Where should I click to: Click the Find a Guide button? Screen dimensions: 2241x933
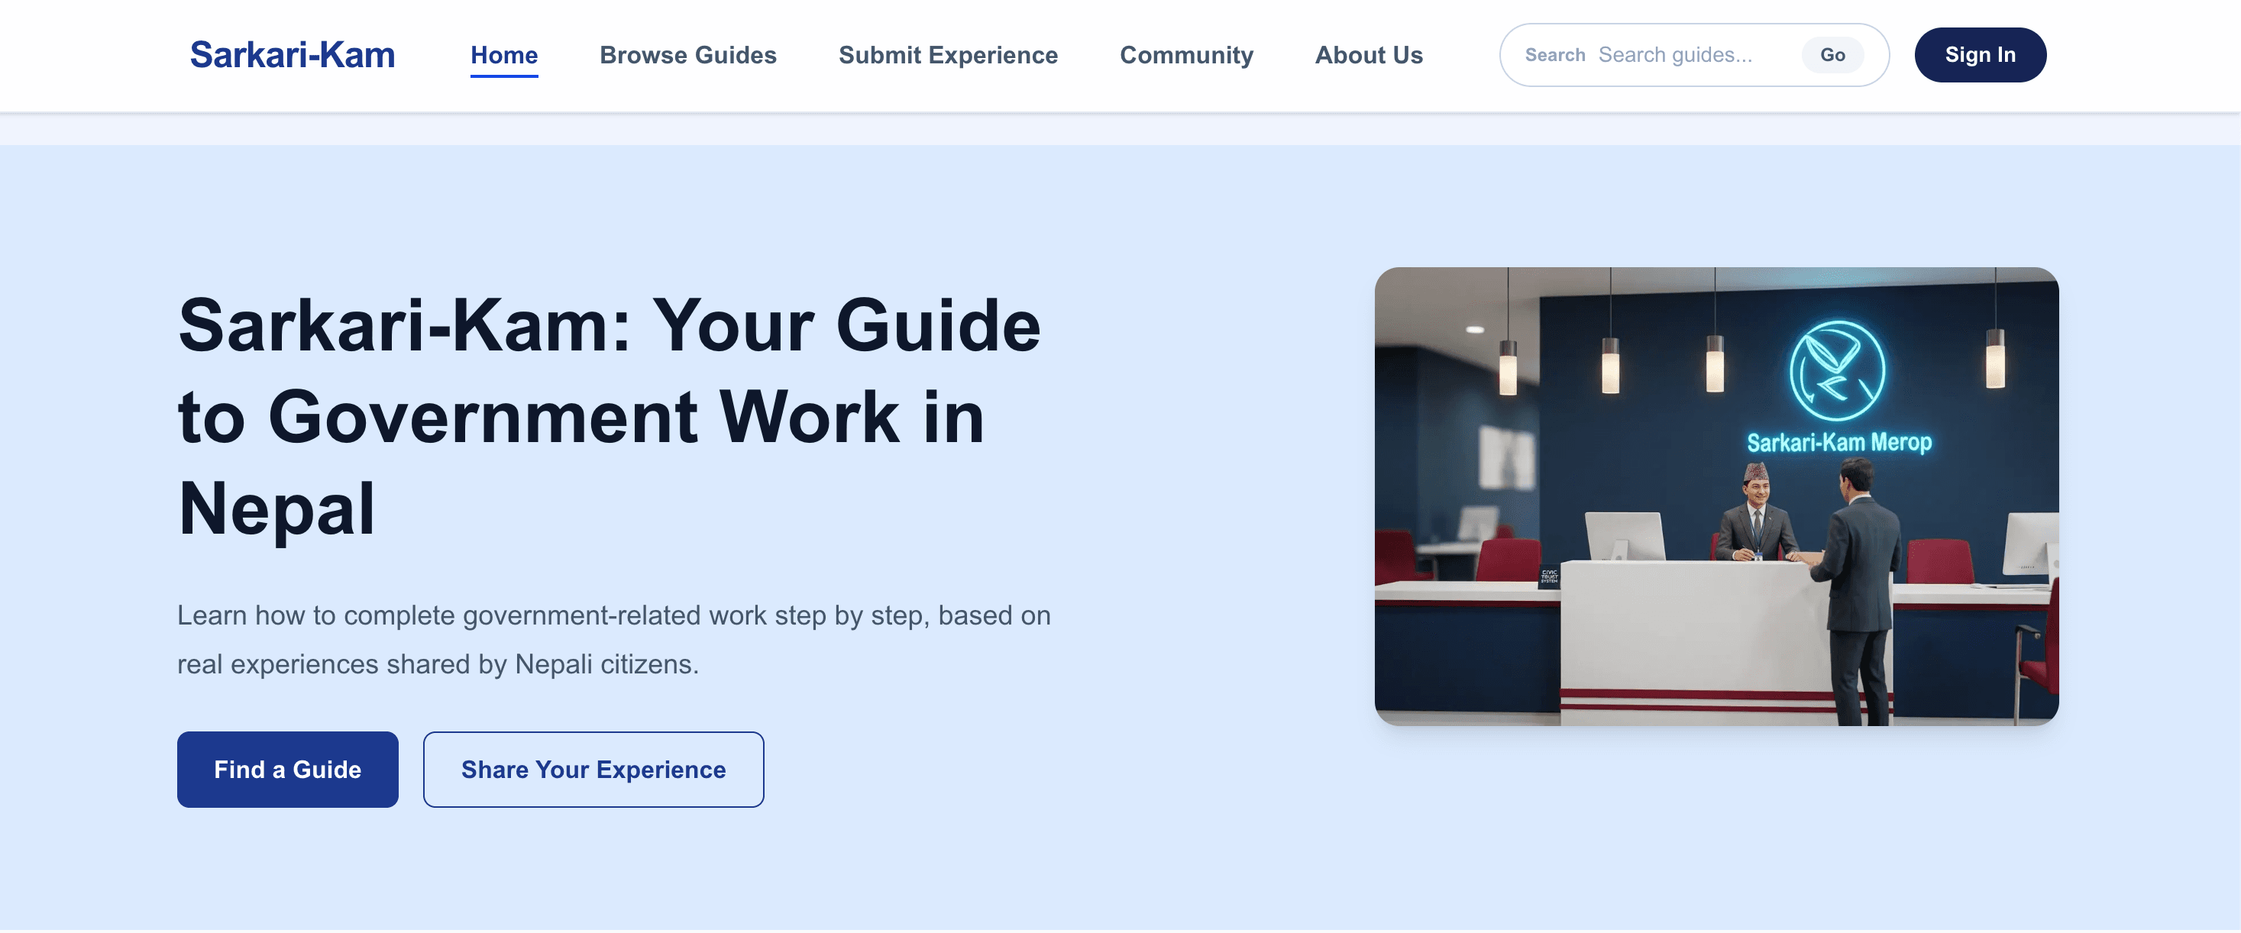click(287, 770)
